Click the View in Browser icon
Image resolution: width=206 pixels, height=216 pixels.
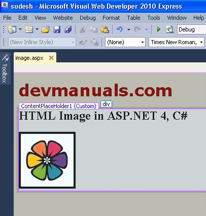click(170, 29)
